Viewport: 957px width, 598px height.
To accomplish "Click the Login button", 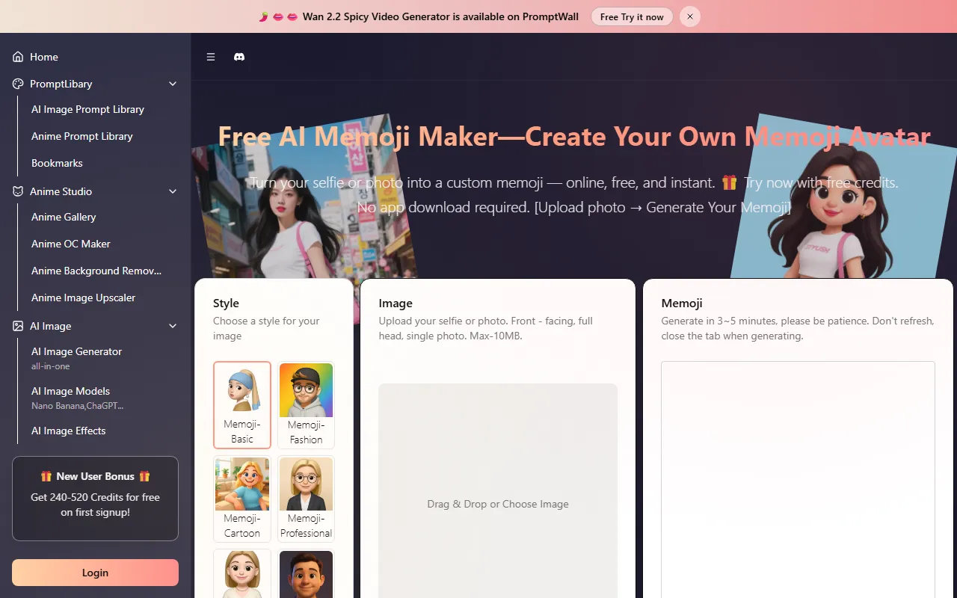I will pos(95,573).
